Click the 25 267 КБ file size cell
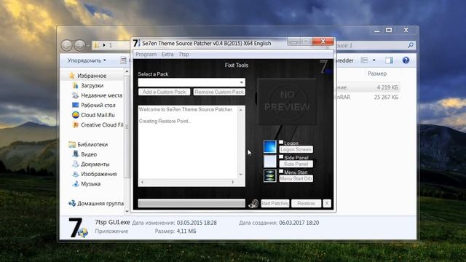Image resolution: width=466 pixels, height=262 pixels. pos(387,97)
